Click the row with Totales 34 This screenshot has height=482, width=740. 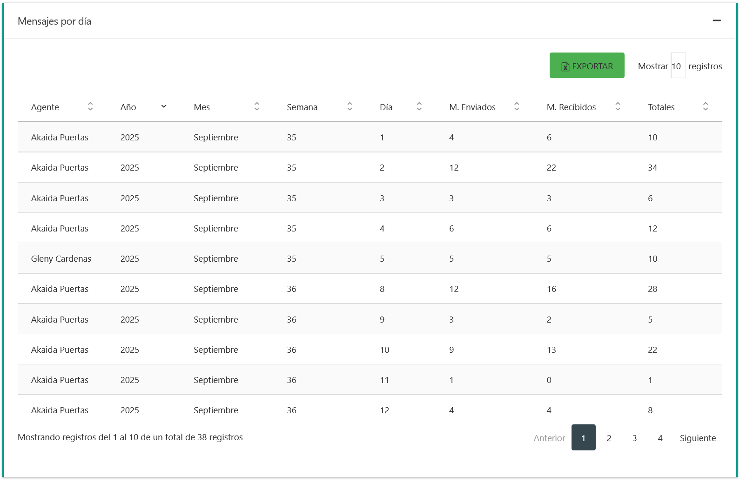pos(652,167)
